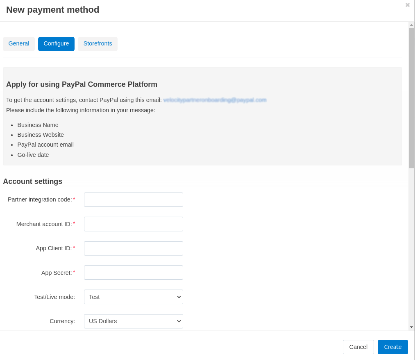This screenshot has width=415, height=360.
Task: Click the 'App Secret:' label
Action: tap(57, 273)
